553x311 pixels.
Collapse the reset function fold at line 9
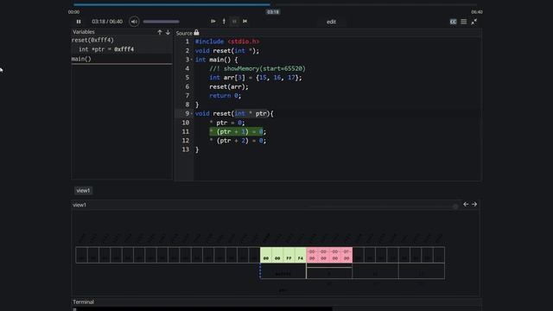coord(192,113)
